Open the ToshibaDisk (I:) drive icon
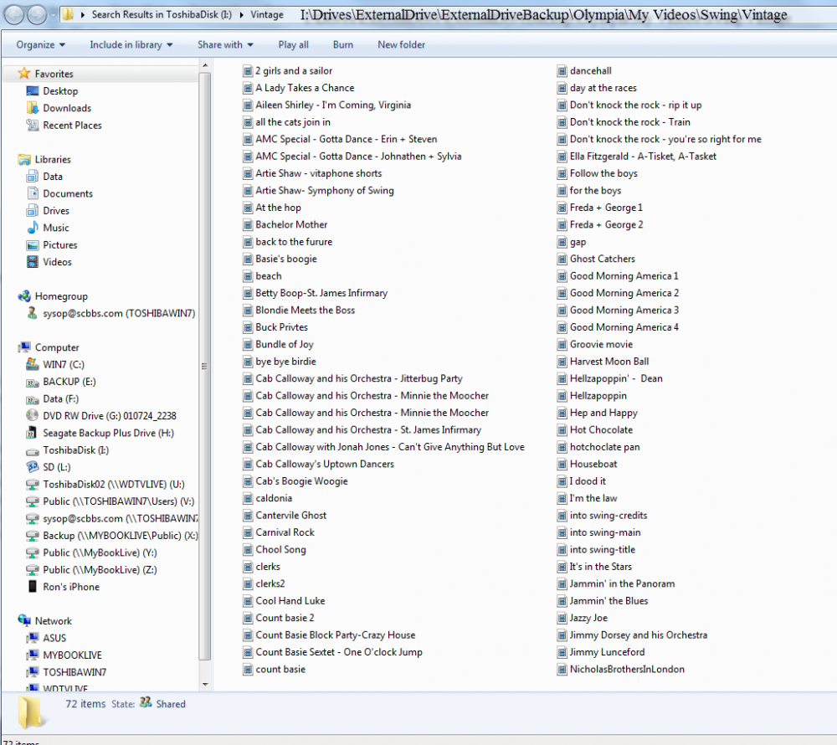The width and height of the screenshot is (837, 745). point(33,450)
